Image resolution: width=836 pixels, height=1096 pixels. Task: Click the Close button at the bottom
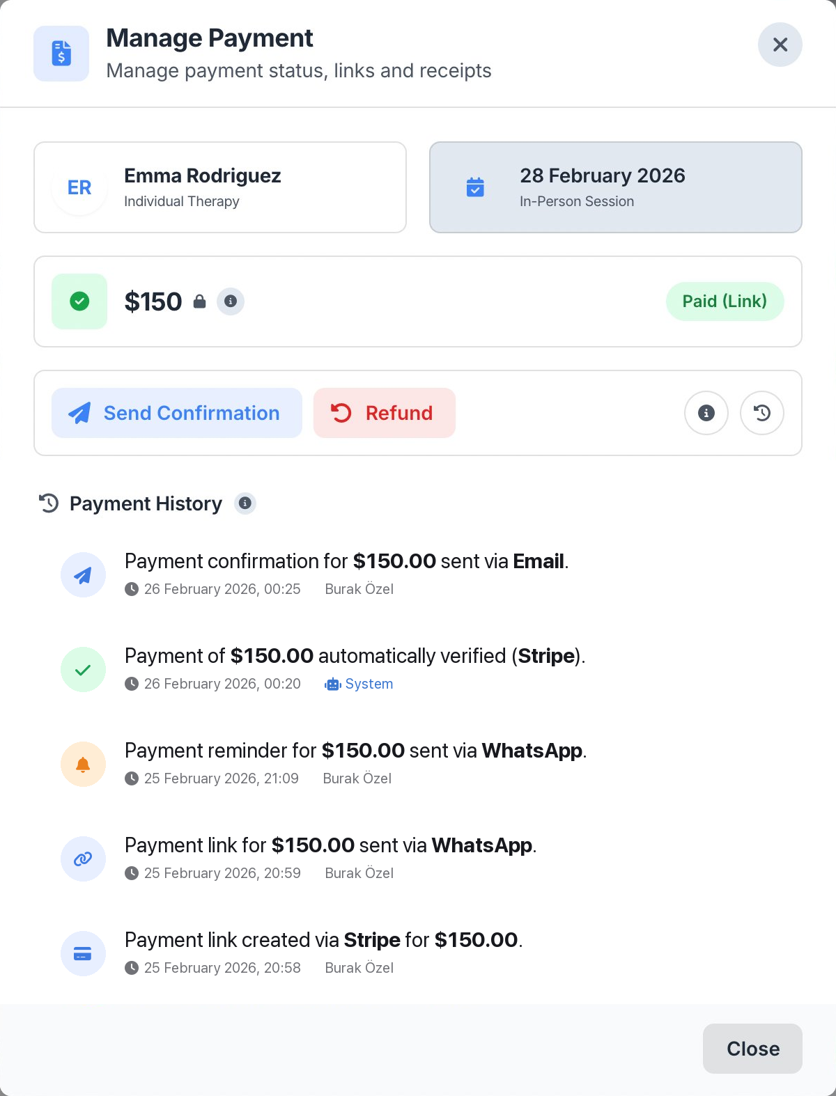point(752,1049)
